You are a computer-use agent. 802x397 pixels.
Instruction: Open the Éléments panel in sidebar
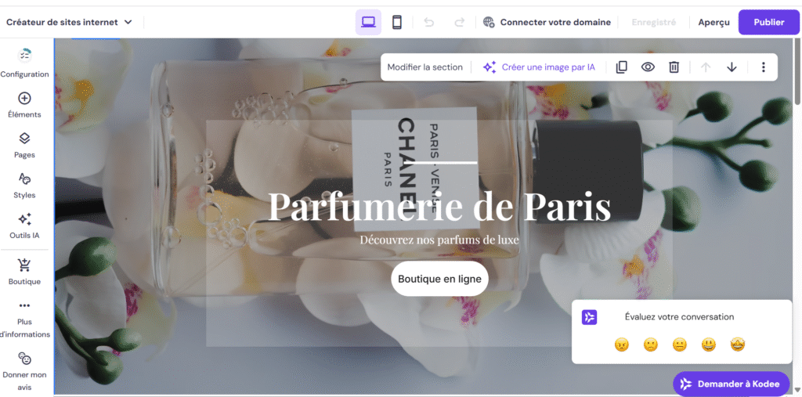tap(24, 106)
